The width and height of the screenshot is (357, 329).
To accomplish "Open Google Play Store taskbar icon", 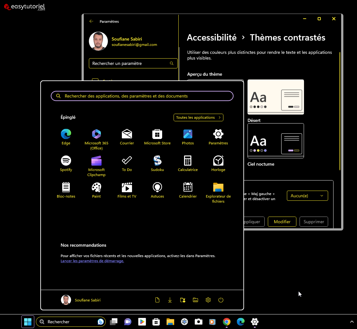I will pyautogui.click(x=142, y=321).
